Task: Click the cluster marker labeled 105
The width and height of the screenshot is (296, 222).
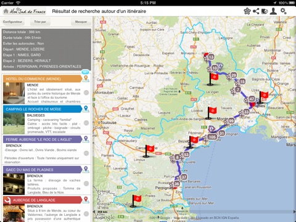Action: click(x=212, y=137)
